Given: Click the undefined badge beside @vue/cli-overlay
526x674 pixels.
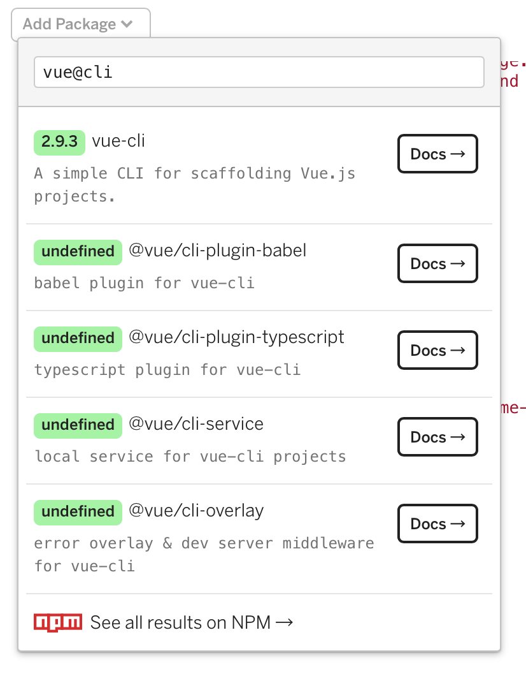Looking at the screenshot, I should click(x=78, y=513).
